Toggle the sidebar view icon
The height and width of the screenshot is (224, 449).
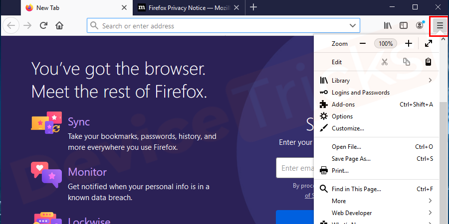pyautogui.click(x=404, y=26)
